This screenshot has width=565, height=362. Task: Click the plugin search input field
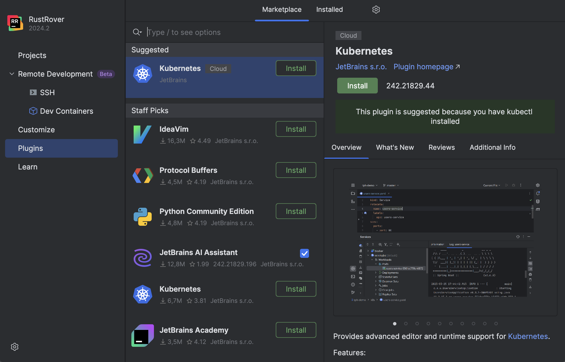[x=231, y=32]
